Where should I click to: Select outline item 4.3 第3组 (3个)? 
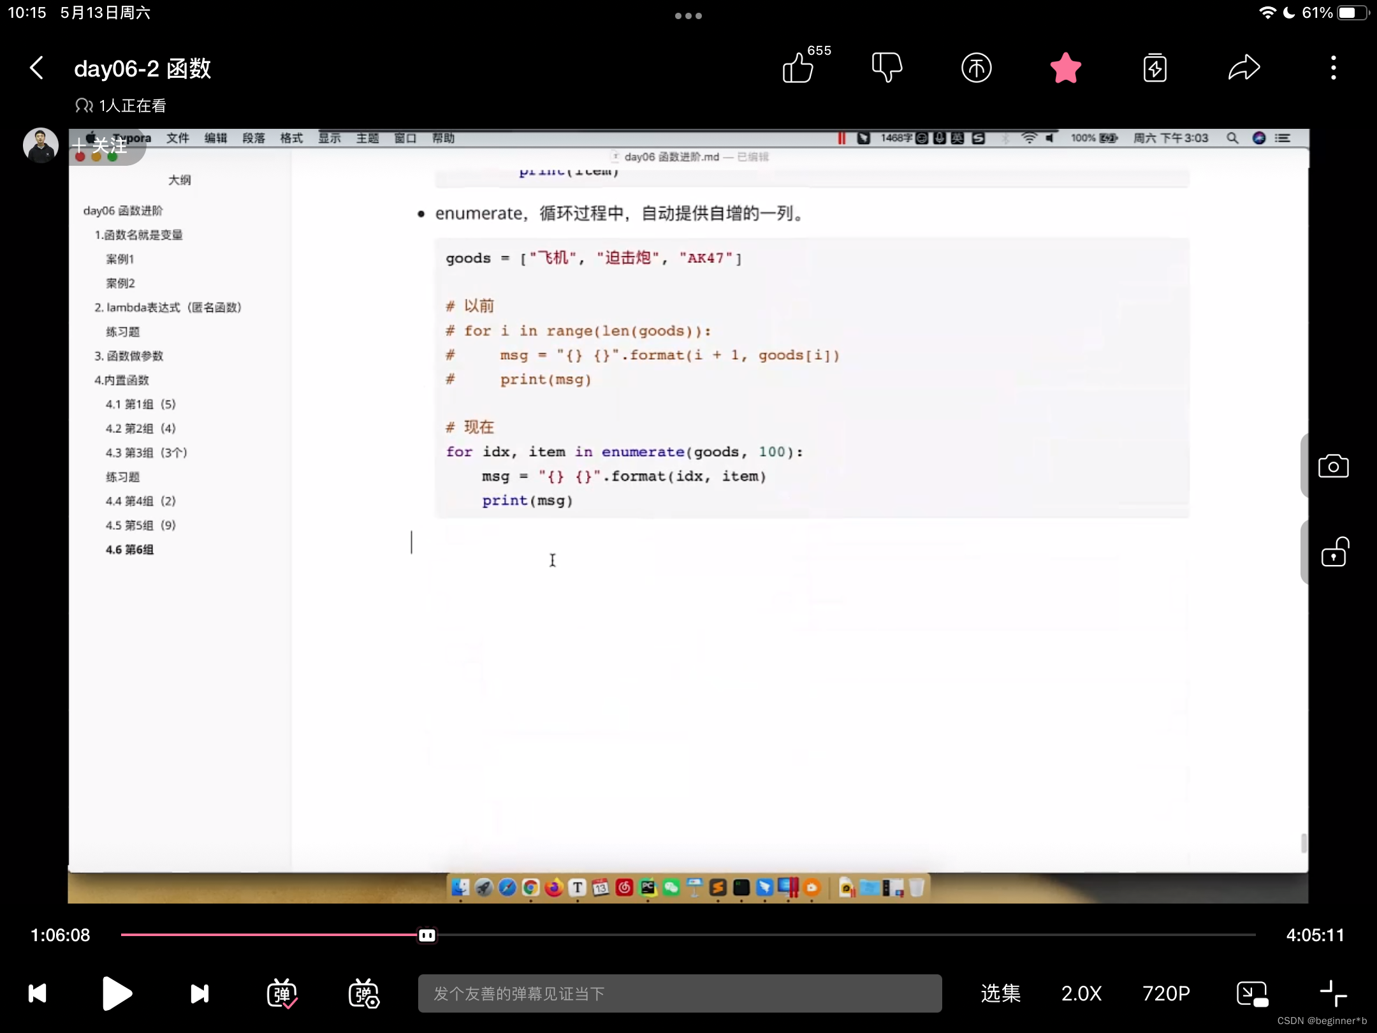pos(146,453)
